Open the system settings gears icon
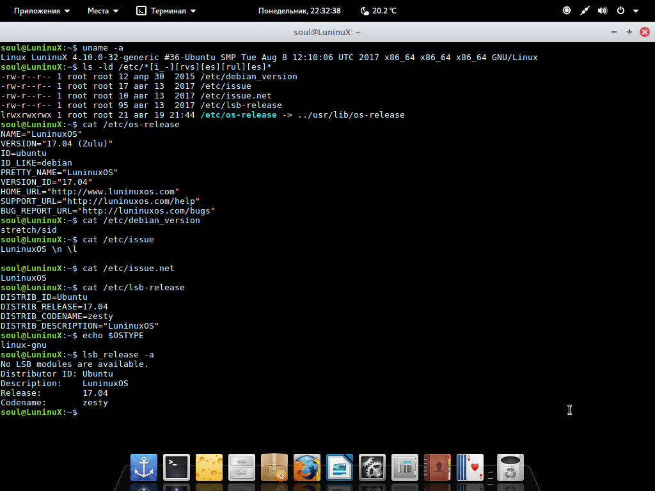Image resolution: width=655 pixels, height=491 pixels. [372, 467]
